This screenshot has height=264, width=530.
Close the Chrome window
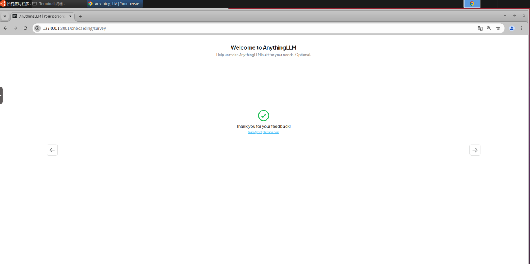pos(524,15)
